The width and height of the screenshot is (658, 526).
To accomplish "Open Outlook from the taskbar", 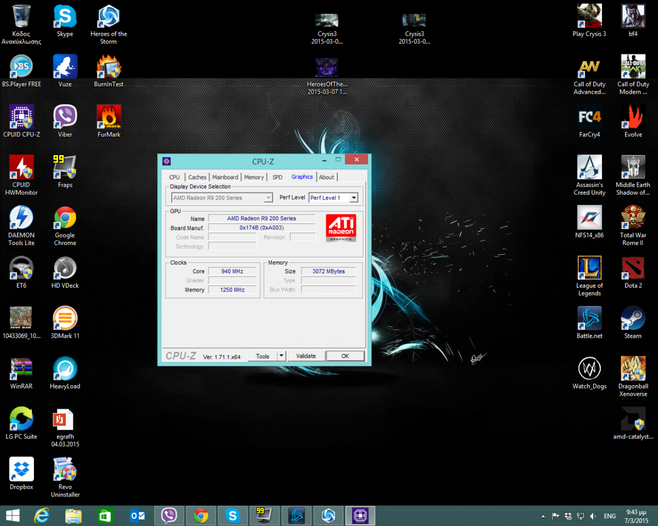I will click(x=137, y=516).
